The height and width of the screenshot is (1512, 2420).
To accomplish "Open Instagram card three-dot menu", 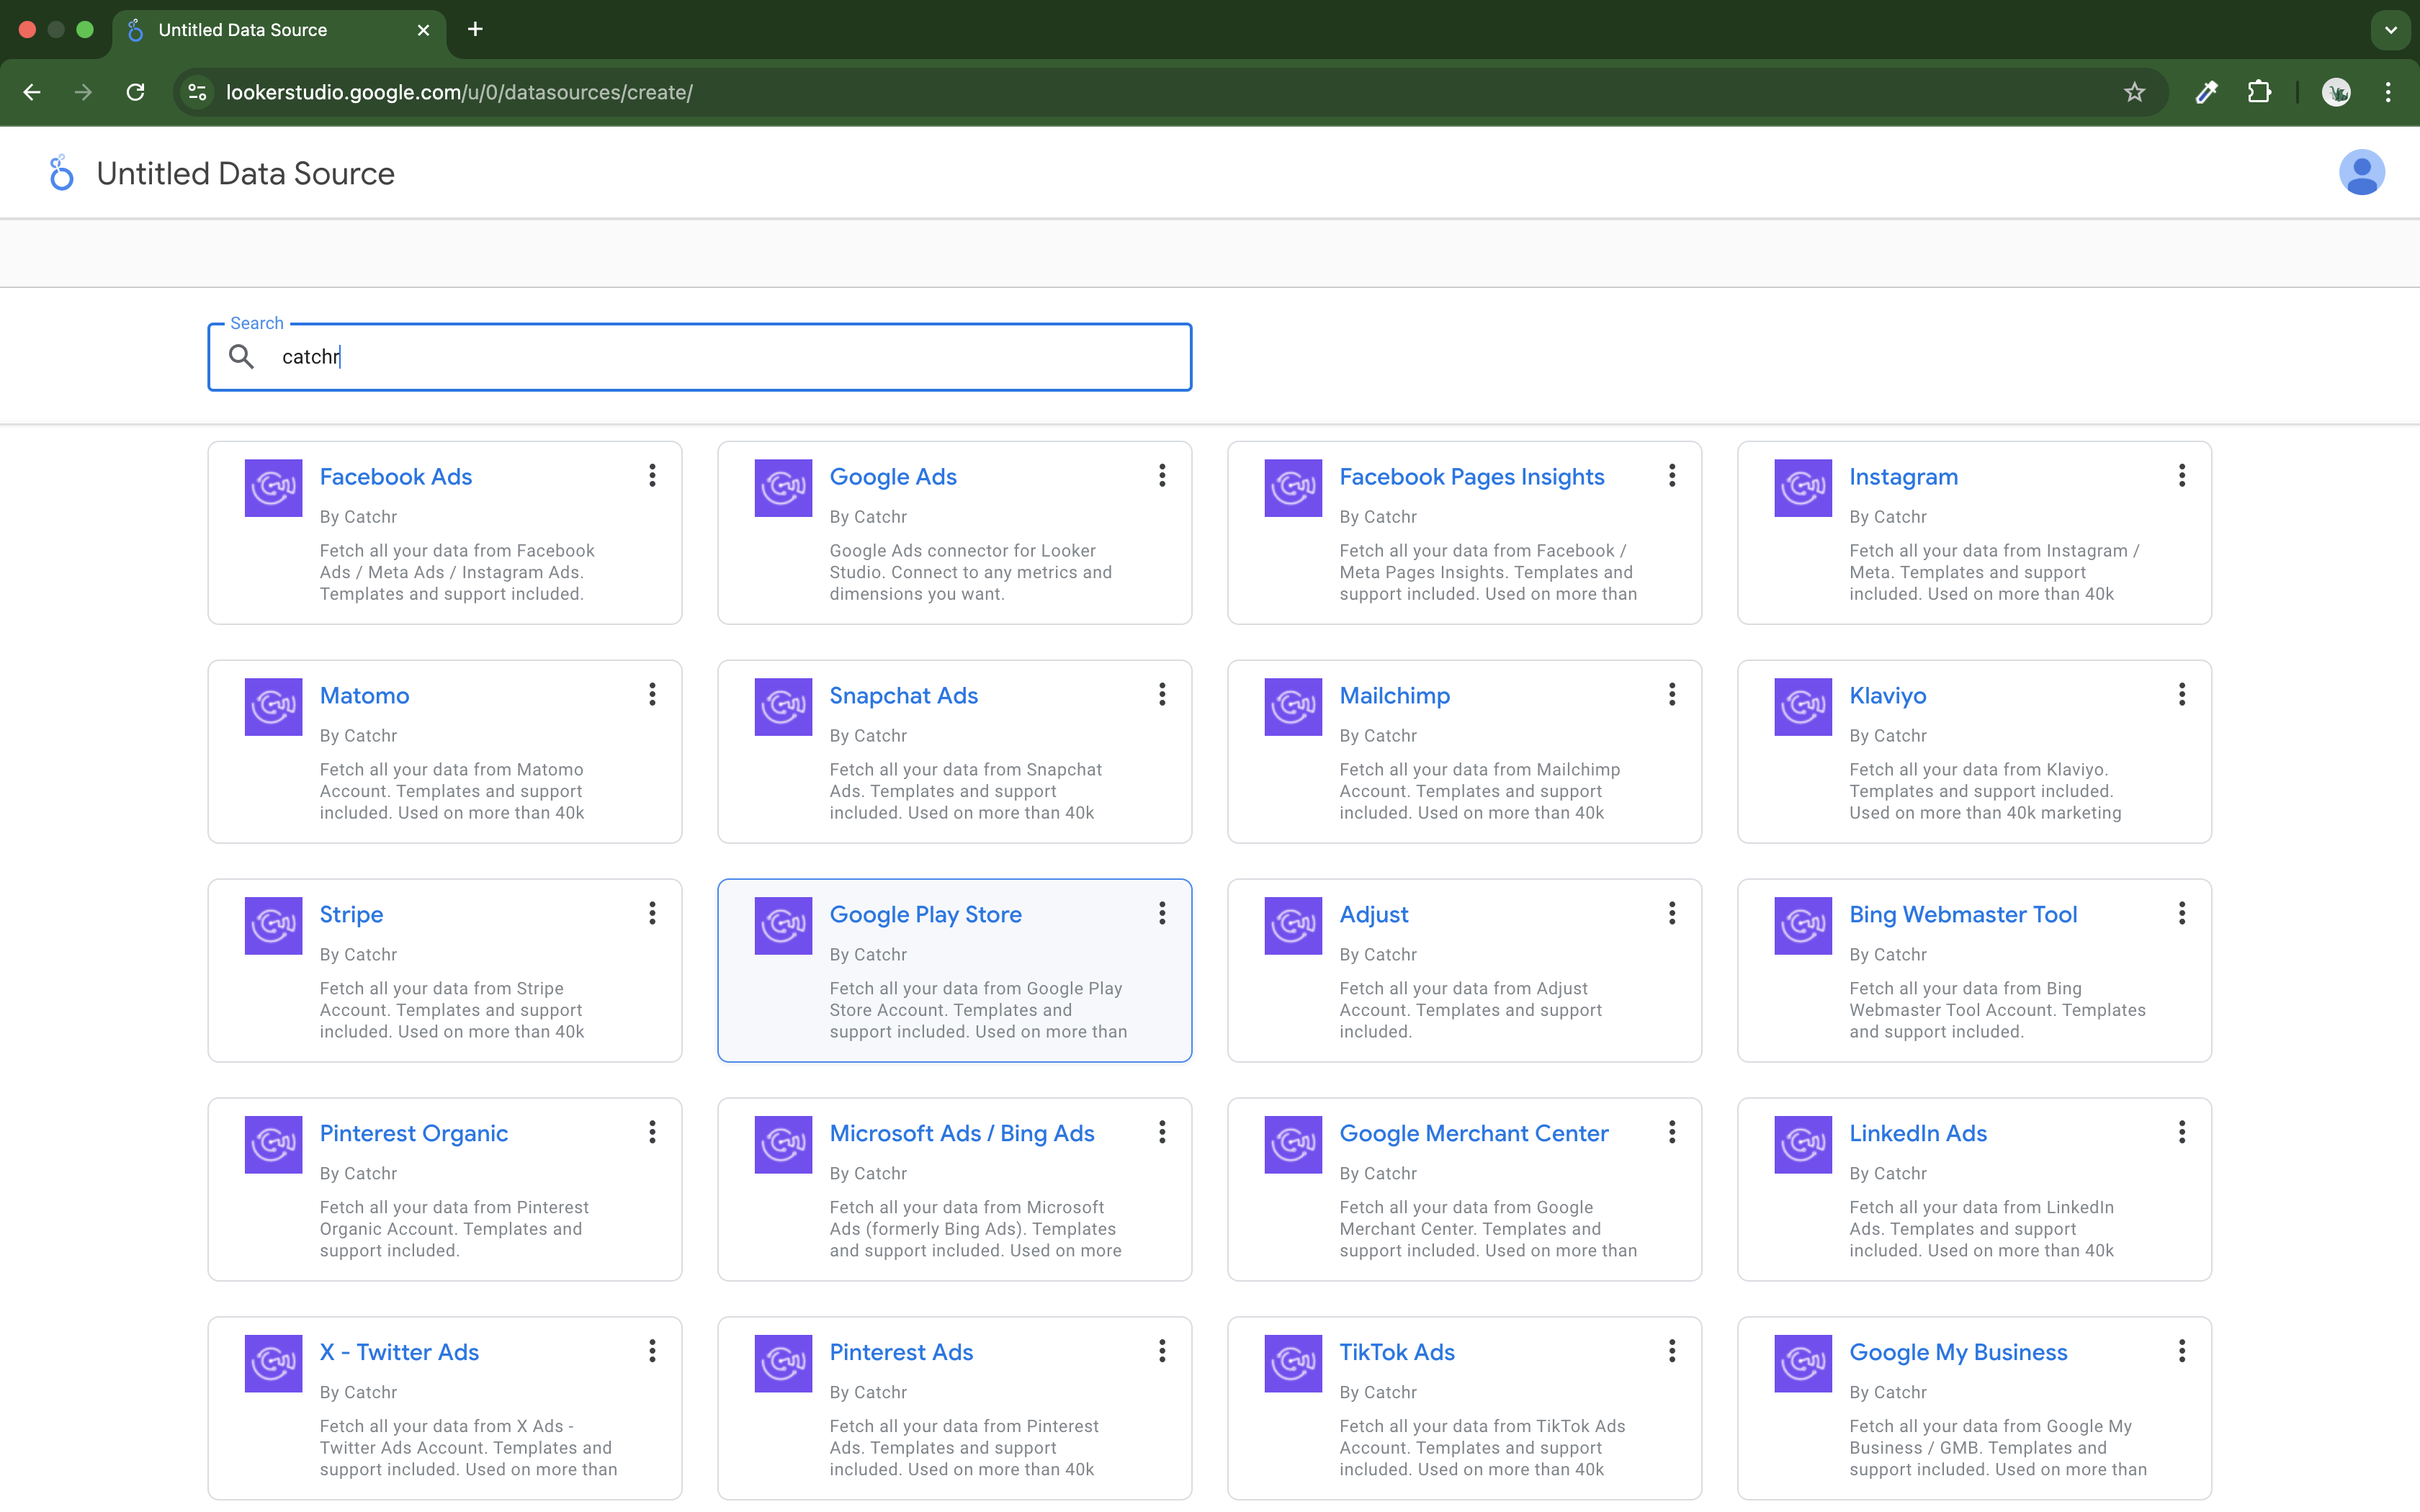I will tap(2182, 476).
